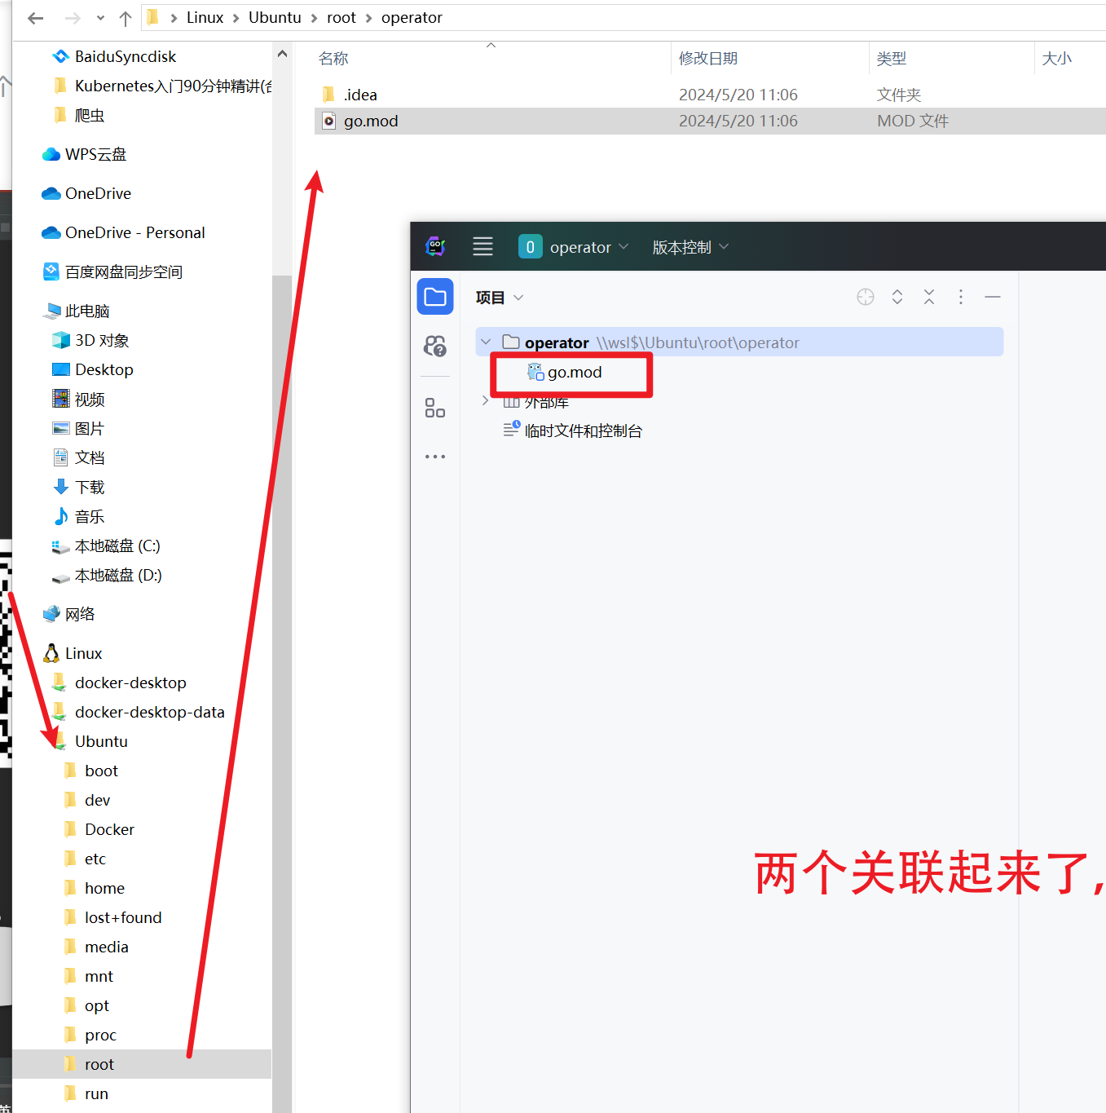The image size is (1106, 1113).
Task: Open More tool windows ellipsis
Action: point(435,457)
